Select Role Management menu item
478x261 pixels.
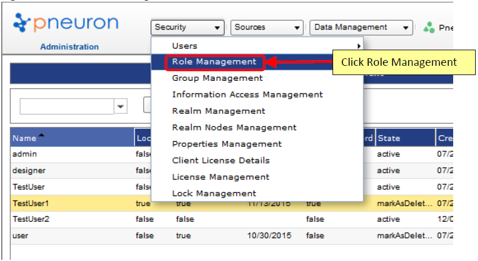coord(214,62)
